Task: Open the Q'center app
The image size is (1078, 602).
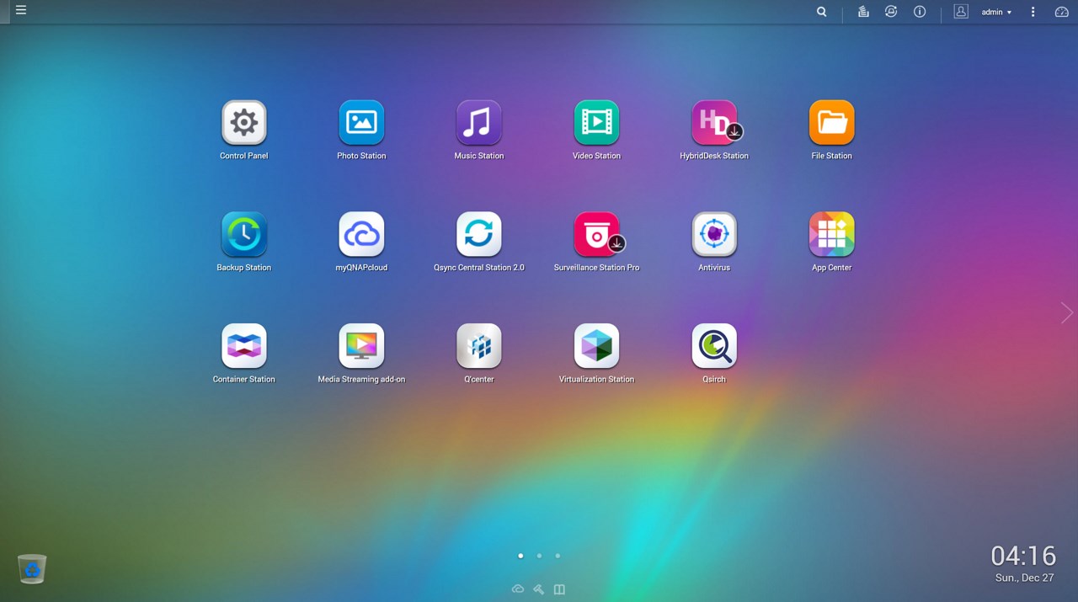Action: point(479,346)
